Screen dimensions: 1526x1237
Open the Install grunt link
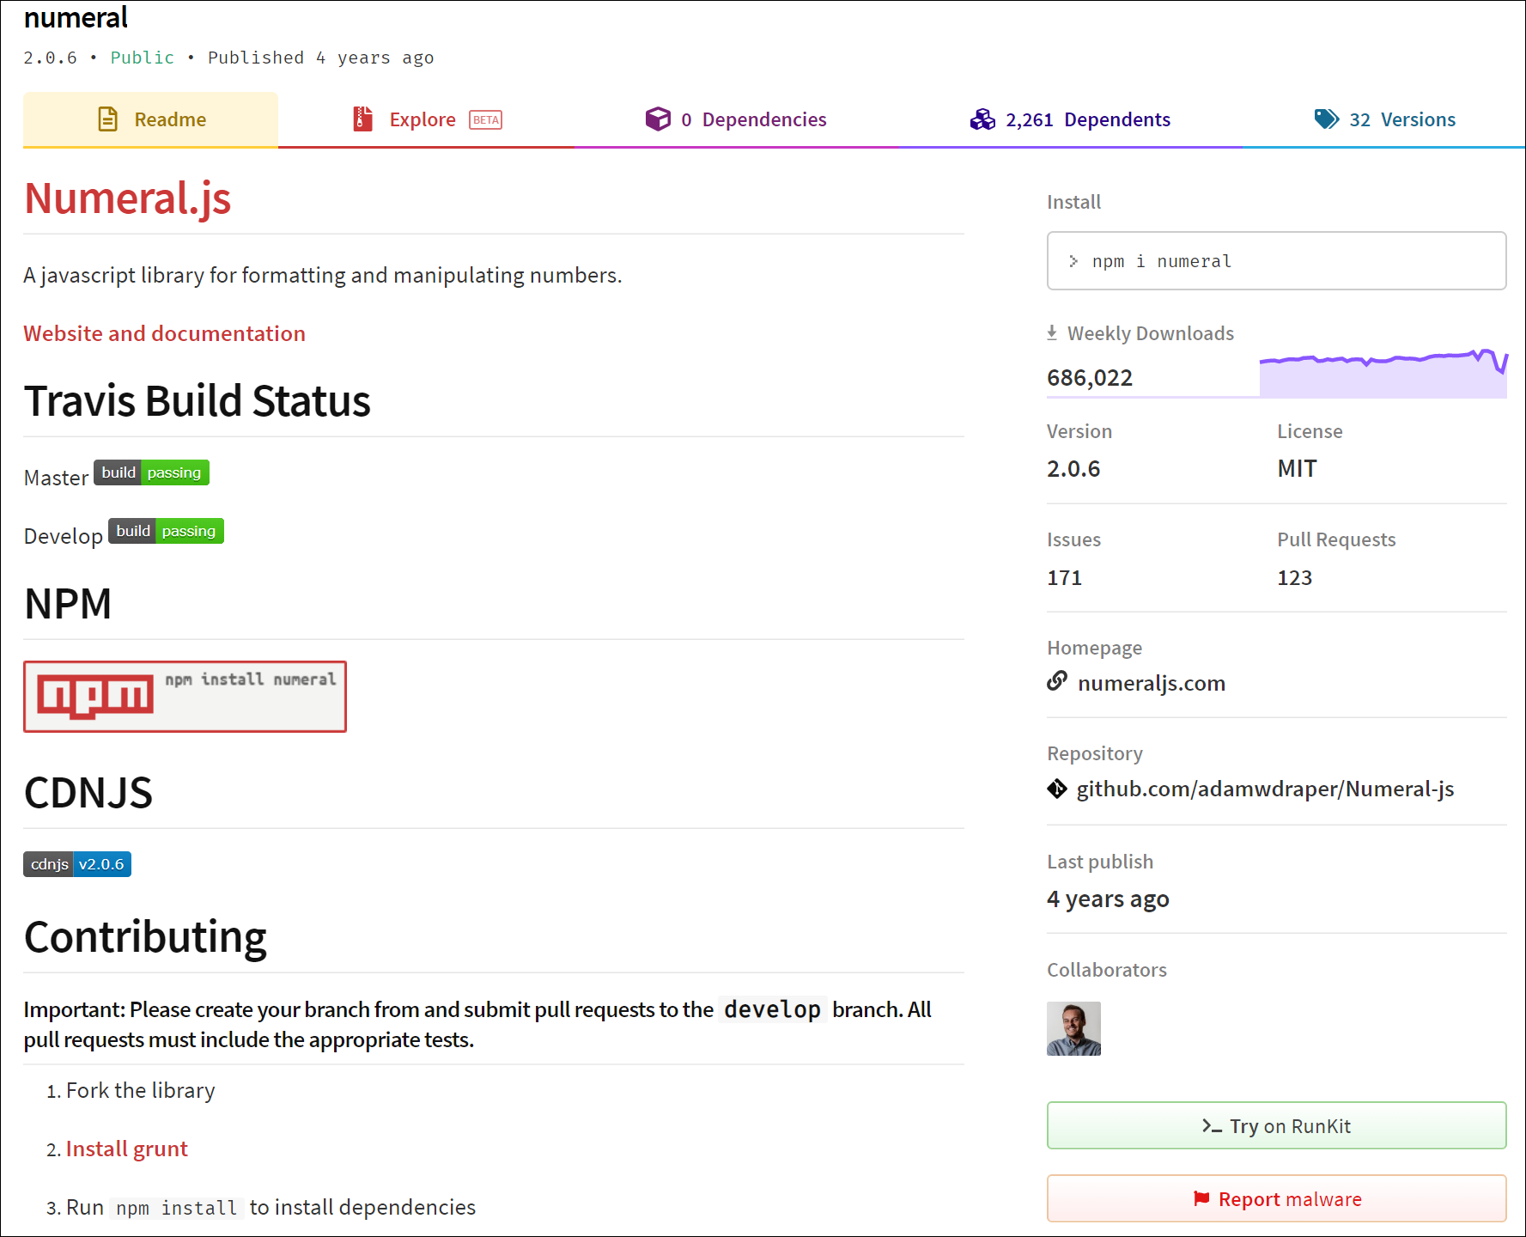coord(126,1149)
